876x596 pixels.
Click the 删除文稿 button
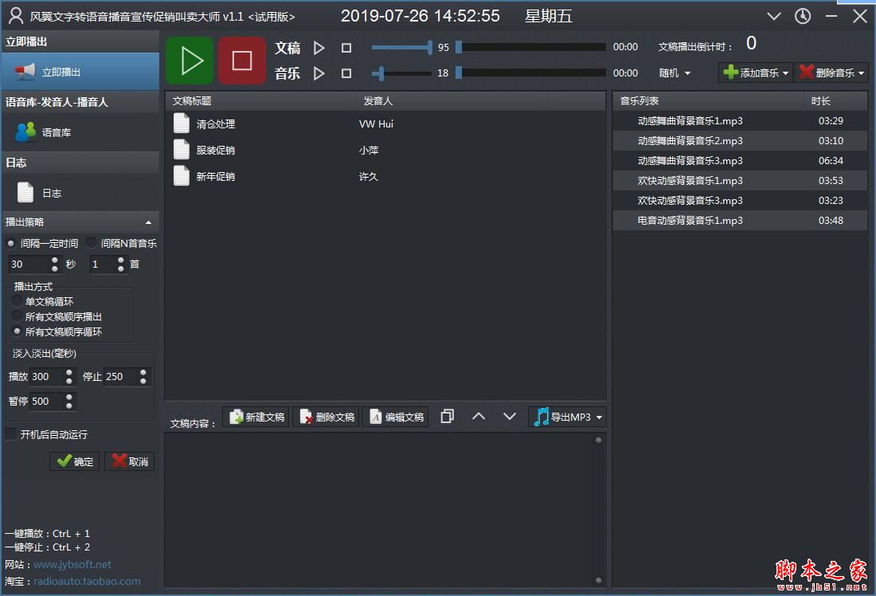[x=327, y=417]
